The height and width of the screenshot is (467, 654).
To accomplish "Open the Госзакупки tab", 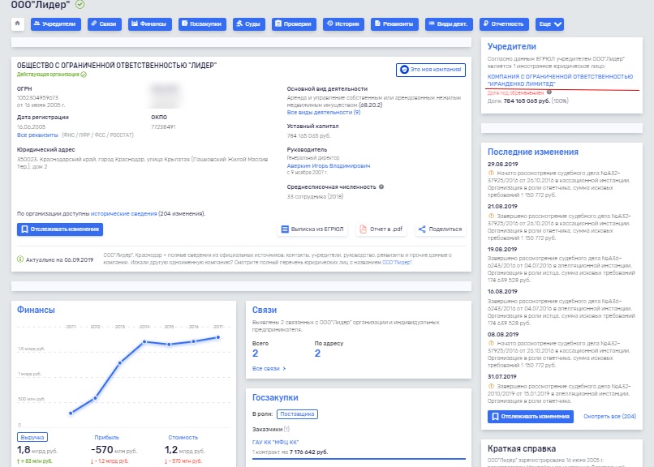I will (x=202, y=24).
